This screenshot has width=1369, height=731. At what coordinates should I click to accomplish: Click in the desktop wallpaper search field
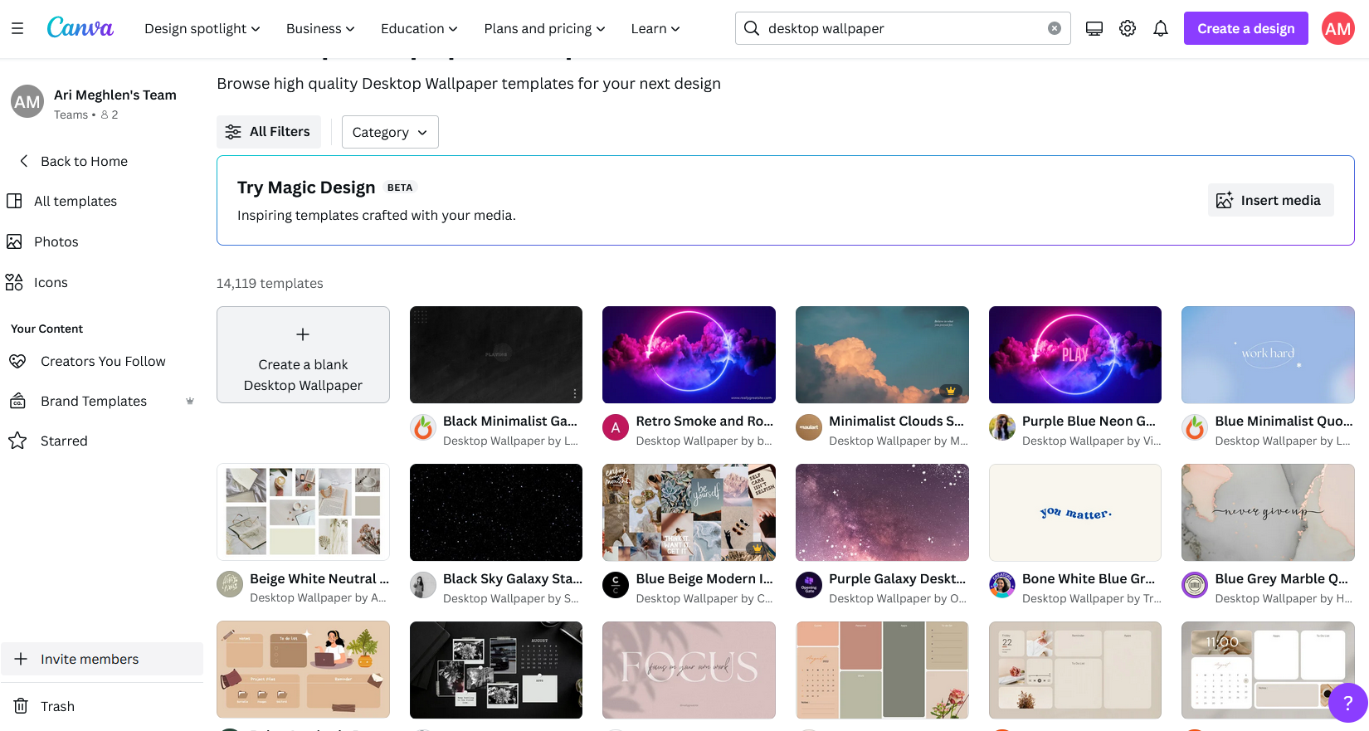900,28
